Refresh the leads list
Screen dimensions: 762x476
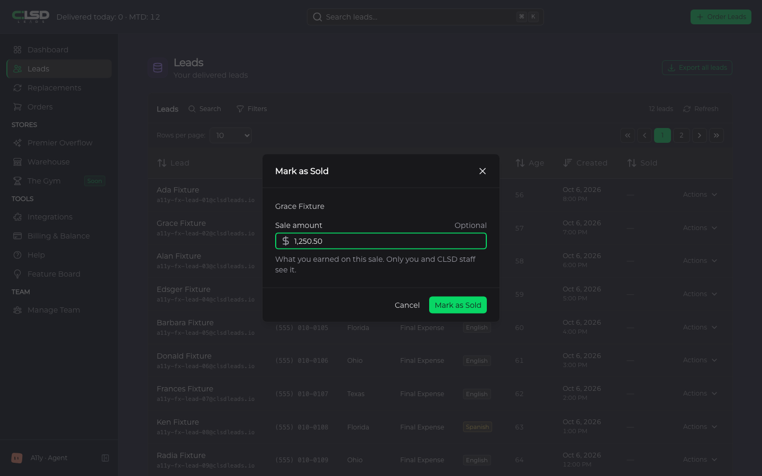click(x=701, y=109)
